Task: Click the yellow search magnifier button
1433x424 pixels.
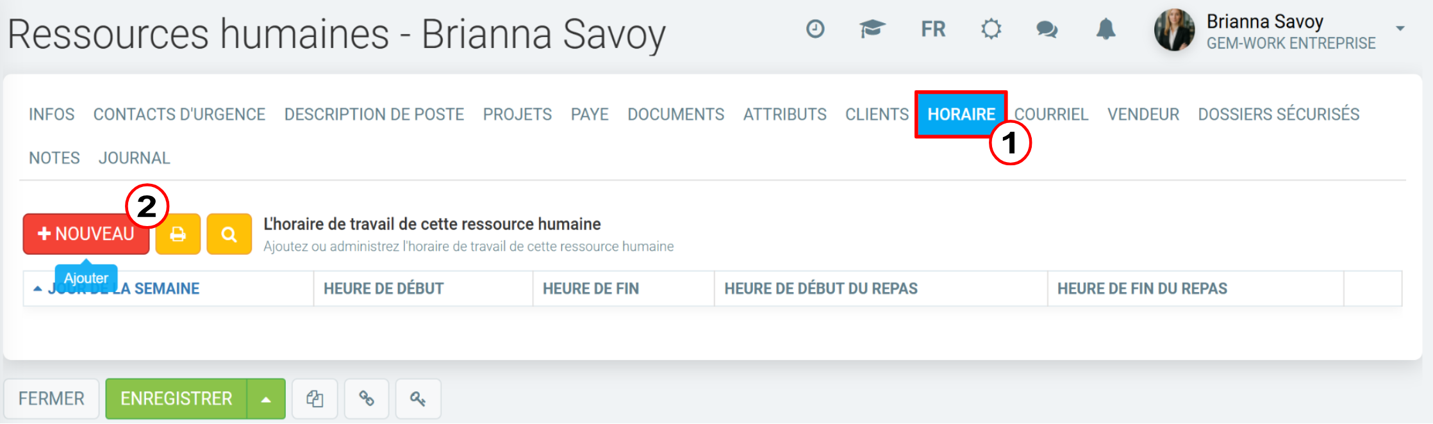Action: point(229,234)
